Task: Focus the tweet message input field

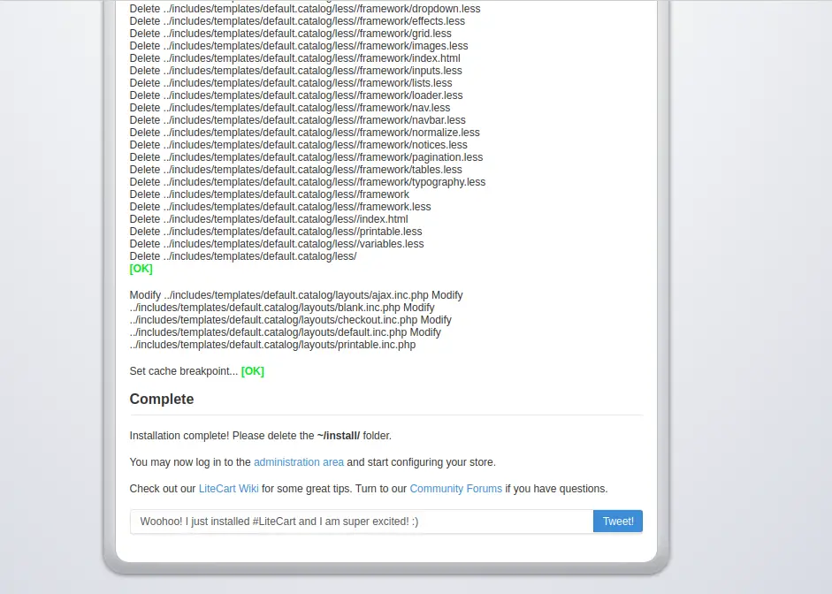Action: tap(362, 522)
